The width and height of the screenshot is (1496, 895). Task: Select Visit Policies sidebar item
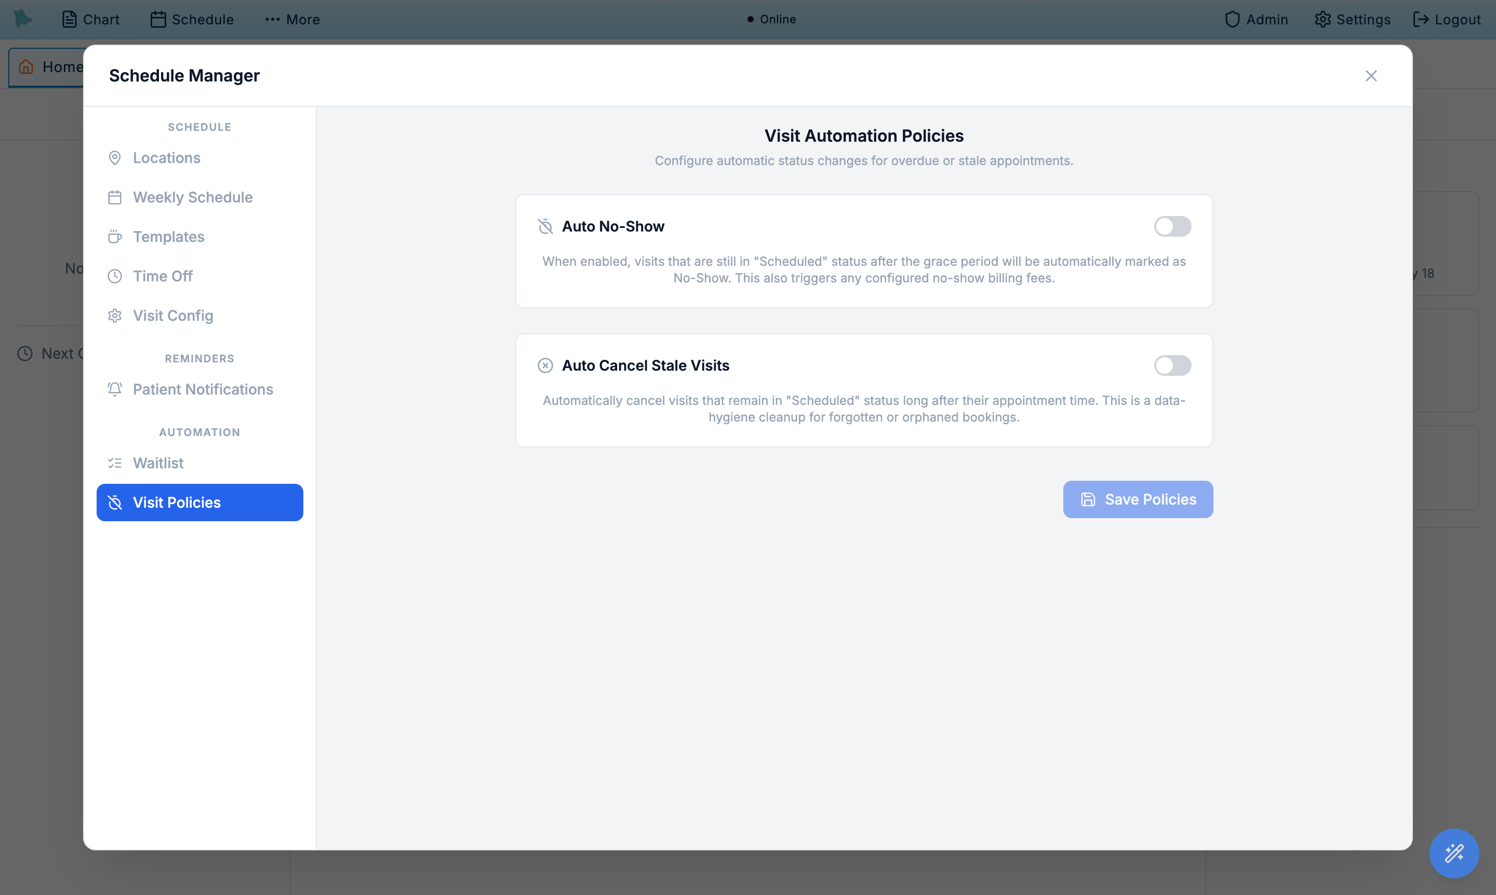pos(200,503)
